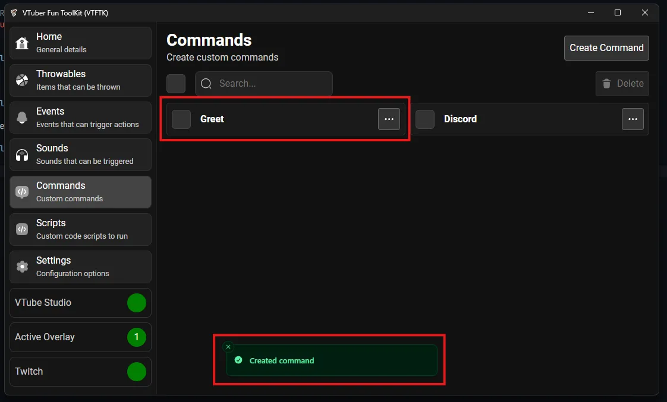Open the Commands sidebar page
Image resolution: width=667 pixels, height=402 pixels.
[80, 192]
